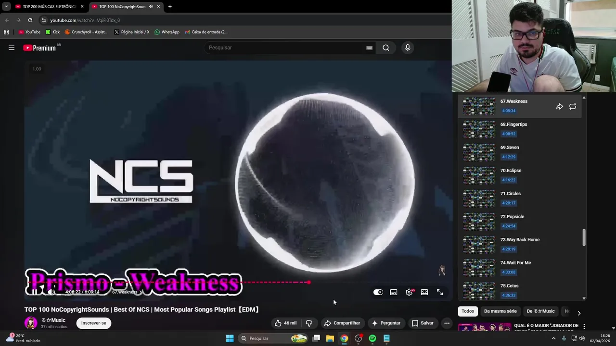The width and height of the screenshot is (616, 346).
Task: Open Caixa de entrada Gmail bookmark
Action: [206, 32]
